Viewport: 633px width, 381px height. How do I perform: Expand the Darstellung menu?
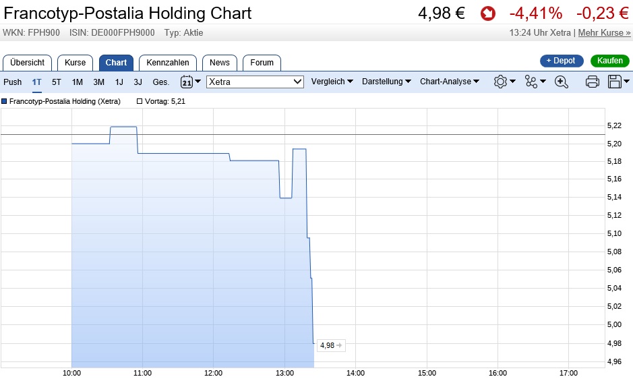tap(386, 82)
